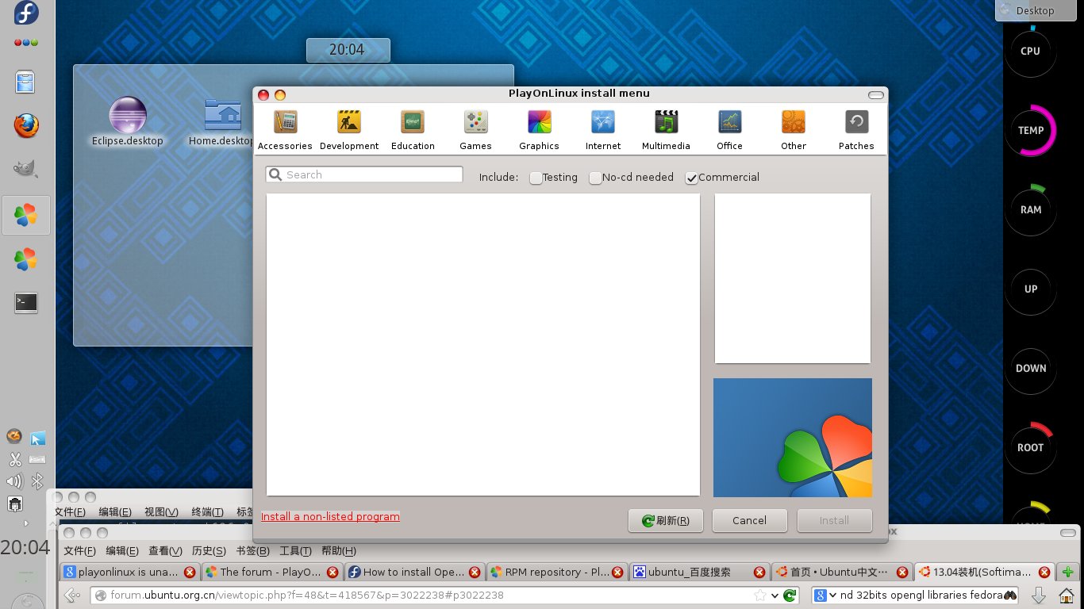This screenshot has width=1084, height=609.
Task: Open the Firefox 查看(V) menu
Action: [165, 551]
